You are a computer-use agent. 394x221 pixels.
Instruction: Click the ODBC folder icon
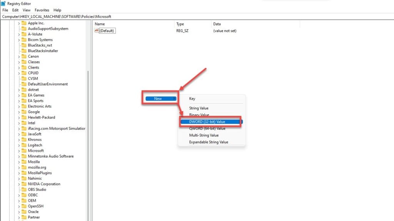pyautogui.click(x=24, y=195)
